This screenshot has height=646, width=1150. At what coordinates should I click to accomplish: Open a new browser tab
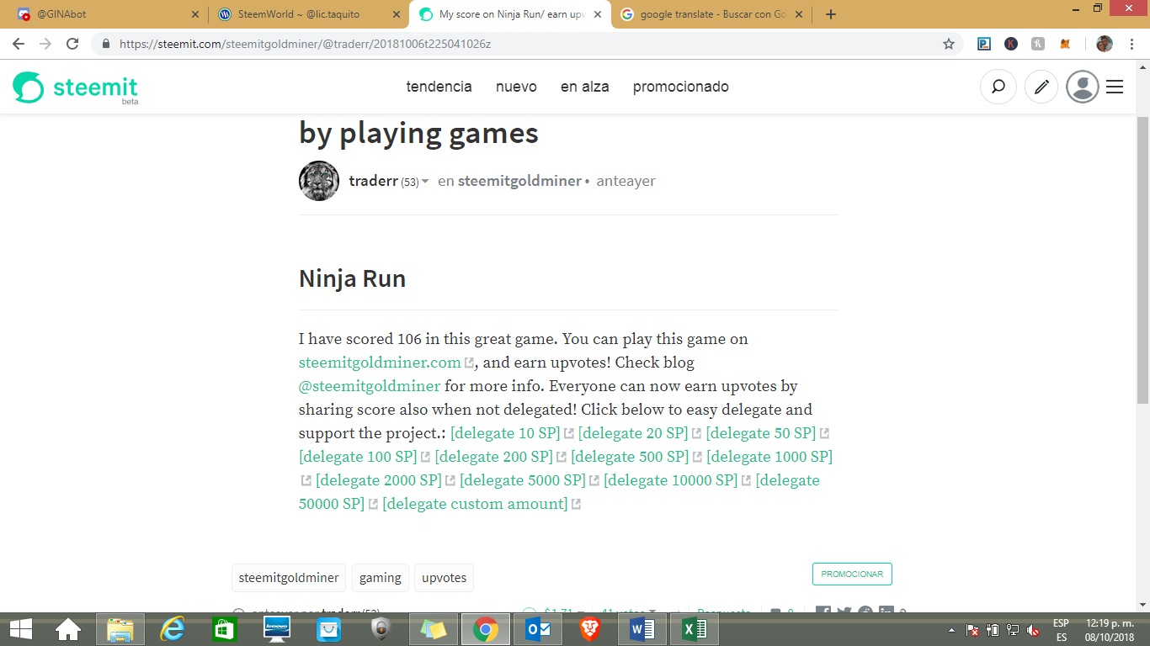[831, 14]
